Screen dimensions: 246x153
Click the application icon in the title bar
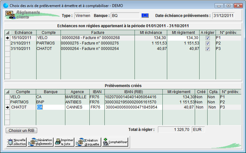click(6, 5)
